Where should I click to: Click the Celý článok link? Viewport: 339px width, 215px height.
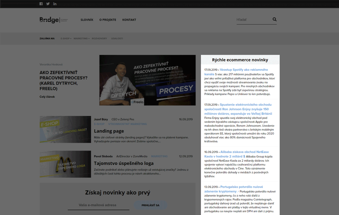coord(47,97)
